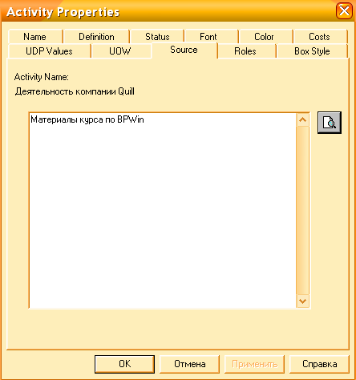
Task: Click the text 'Материалы курса по BPWin'
Action: 87,119
